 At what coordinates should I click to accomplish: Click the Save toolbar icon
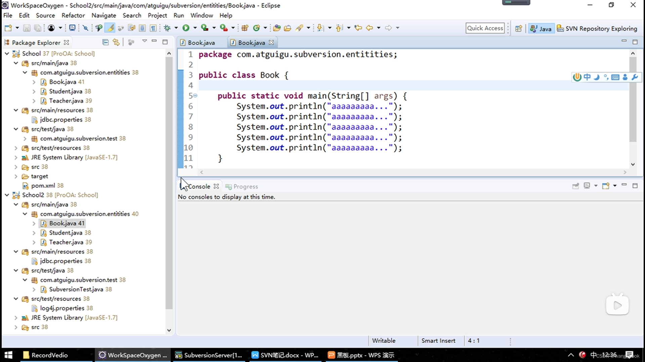(x=27, y=28)
